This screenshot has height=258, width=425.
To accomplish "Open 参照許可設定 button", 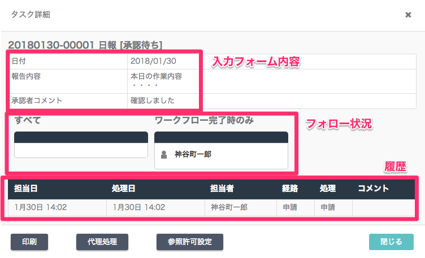I will click(190, 242).
